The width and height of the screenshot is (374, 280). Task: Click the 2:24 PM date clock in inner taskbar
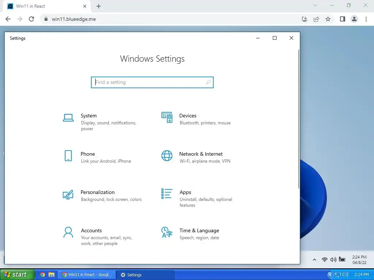[359, 260]
